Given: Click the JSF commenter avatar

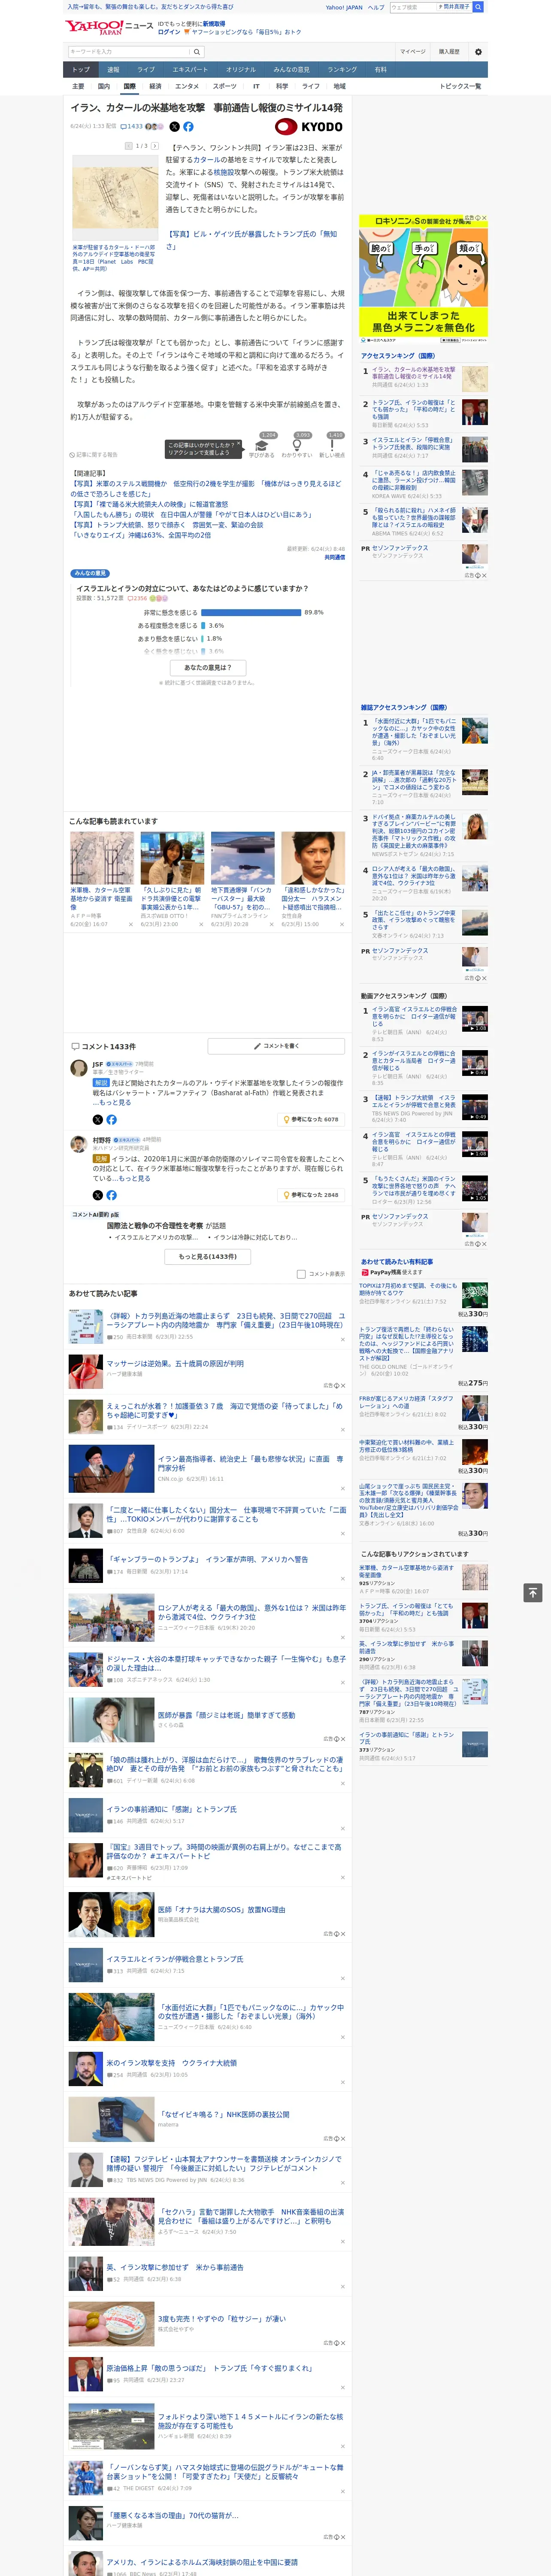Looking at the screenshot, I should (78, 1068).
